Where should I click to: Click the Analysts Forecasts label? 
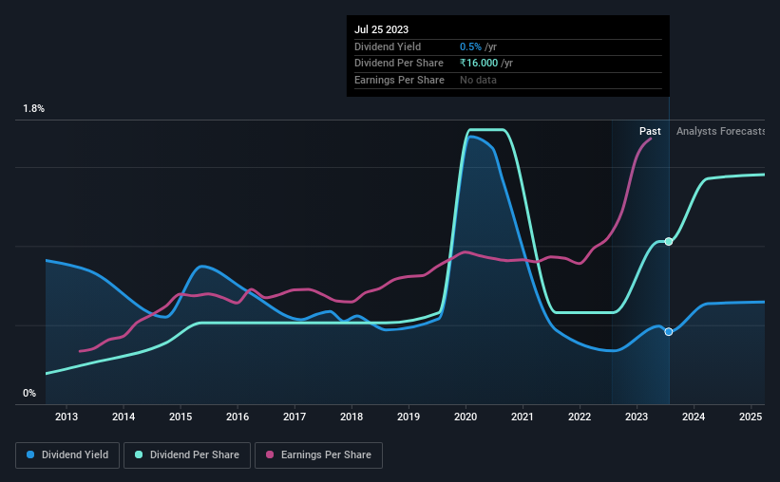(720, 131)
